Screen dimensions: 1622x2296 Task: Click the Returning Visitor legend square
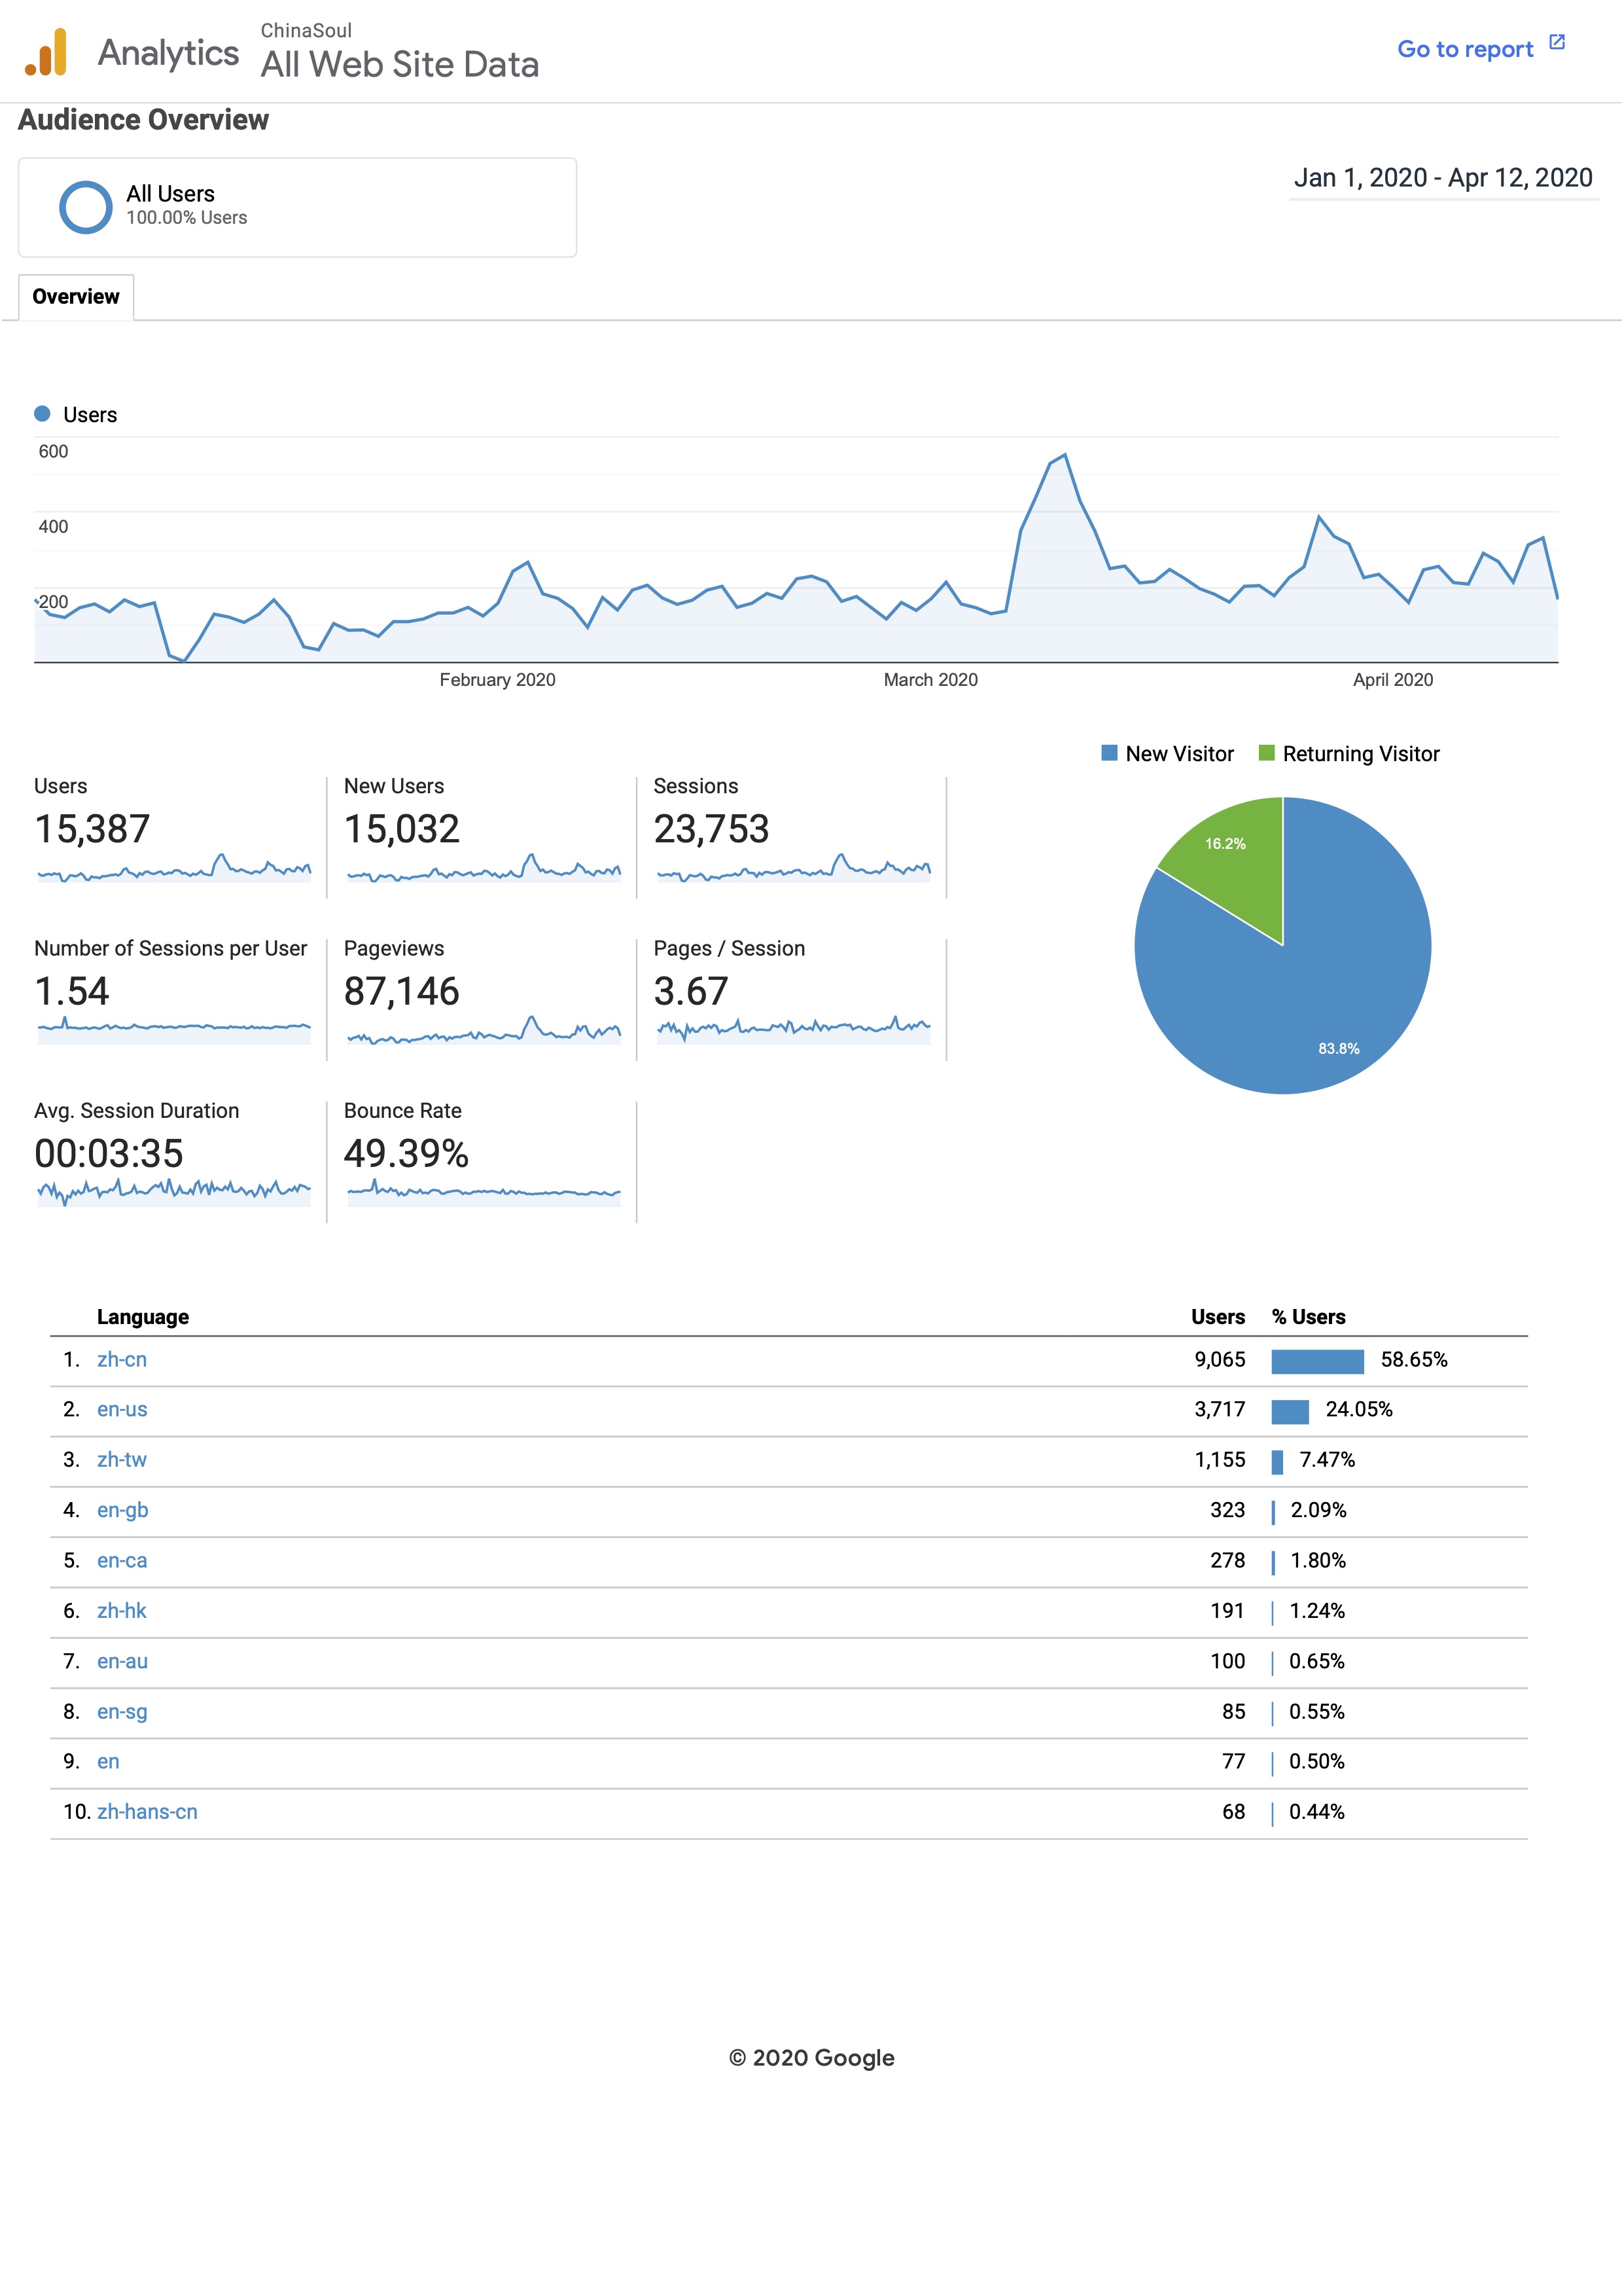pos(1266,753)
